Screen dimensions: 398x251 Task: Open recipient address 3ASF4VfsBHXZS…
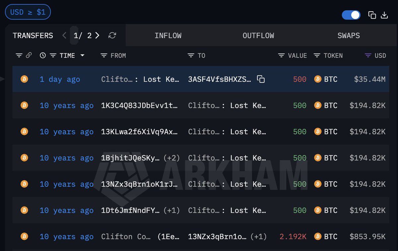(x=220, y=79)
